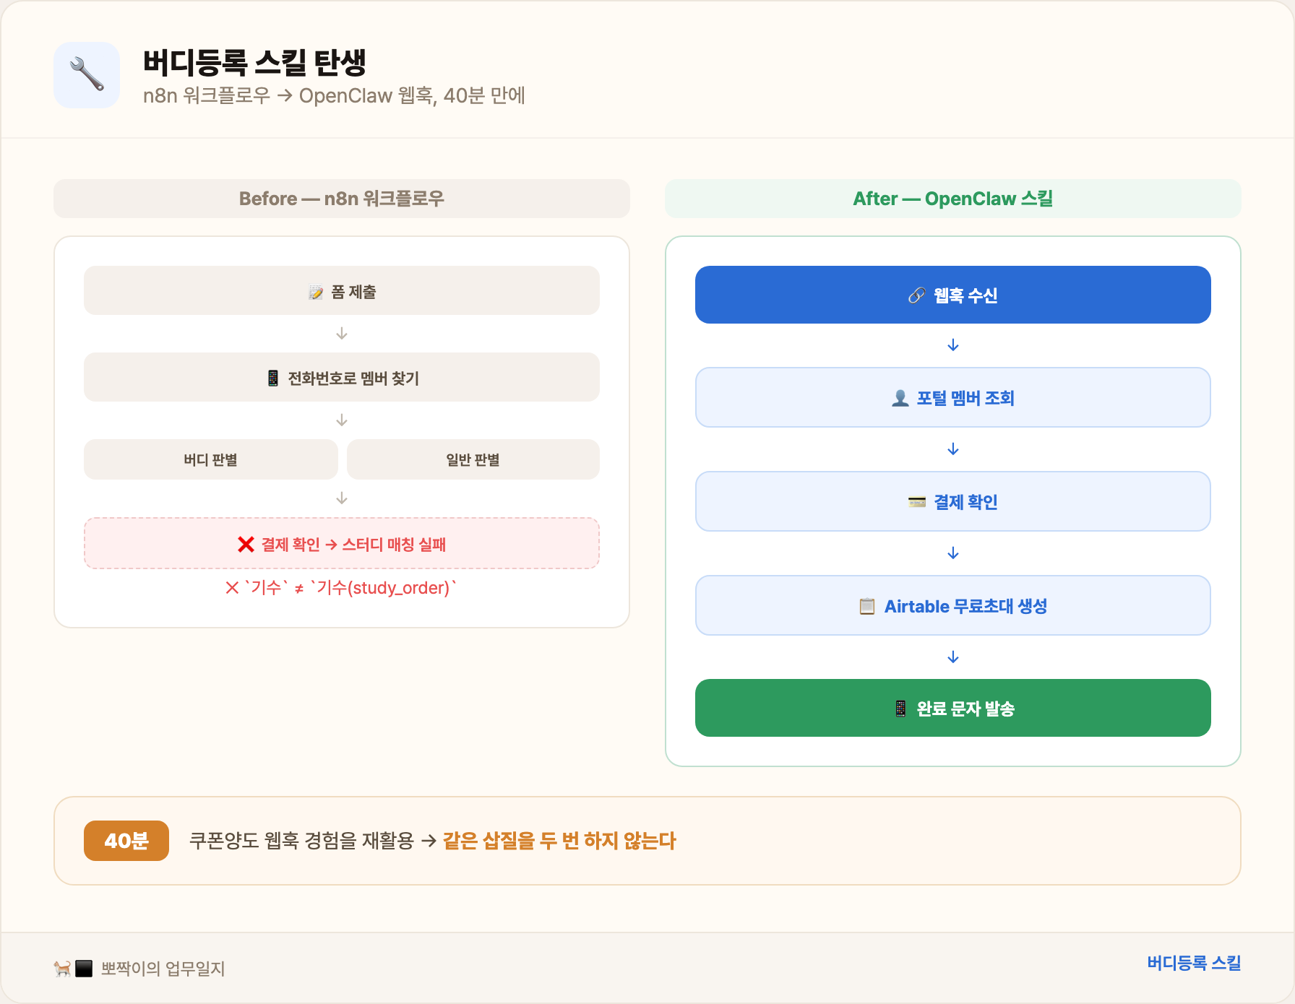Click the person icon in 포털 멤버 조회
1295x1004 pixels.
(900, 397)
